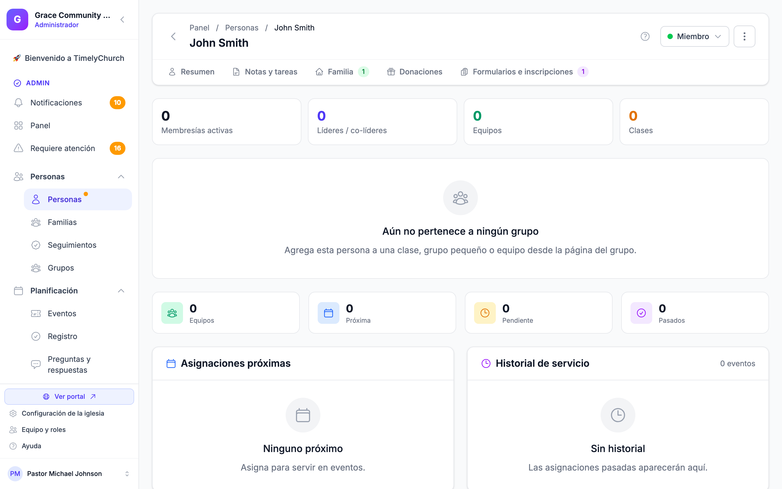Open the three-dot more options menu
This screenshot has width=782, height=489.
tap(744, 37)
